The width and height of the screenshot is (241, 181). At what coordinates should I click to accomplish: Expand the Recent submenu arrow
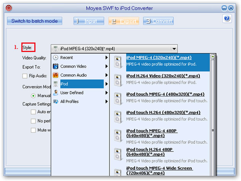[x=106, y=58]
